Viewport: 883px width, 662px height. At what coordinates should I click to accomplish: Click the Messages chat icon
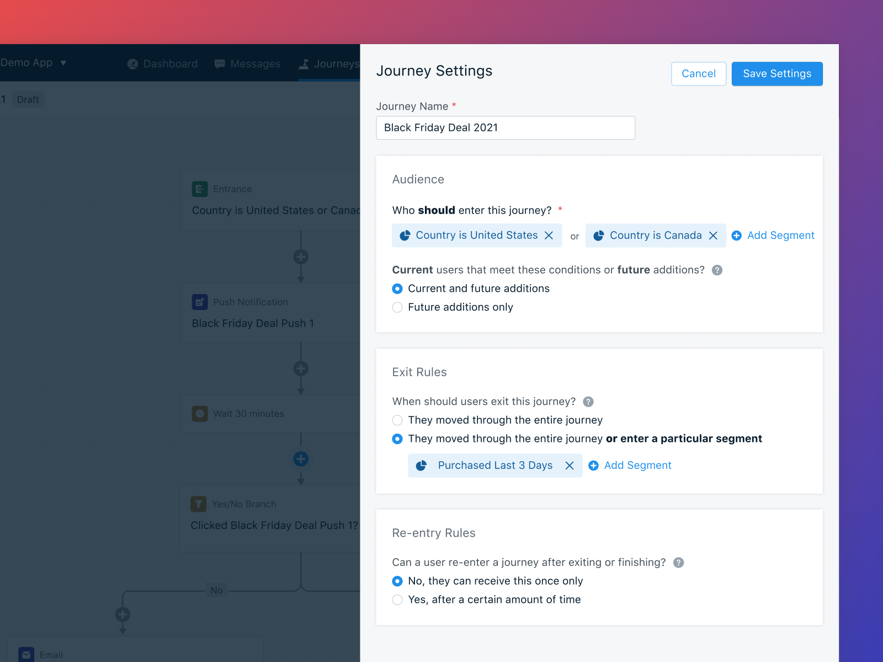coord(220,64)
